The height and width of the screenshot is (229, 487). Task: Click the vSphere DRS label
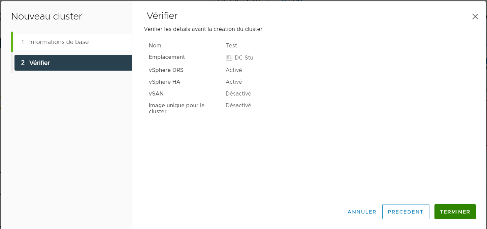click(166, 70)
